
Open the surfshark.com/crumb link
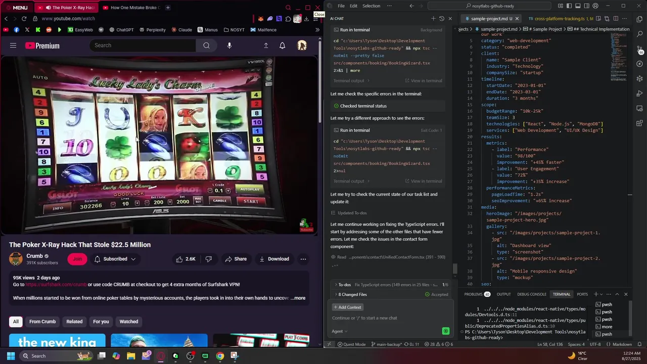point(56,285)
